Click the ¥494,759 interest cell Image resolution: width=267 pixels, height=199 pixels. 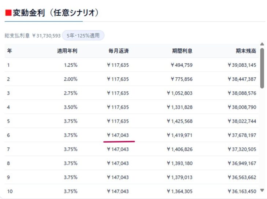(182, 65)
